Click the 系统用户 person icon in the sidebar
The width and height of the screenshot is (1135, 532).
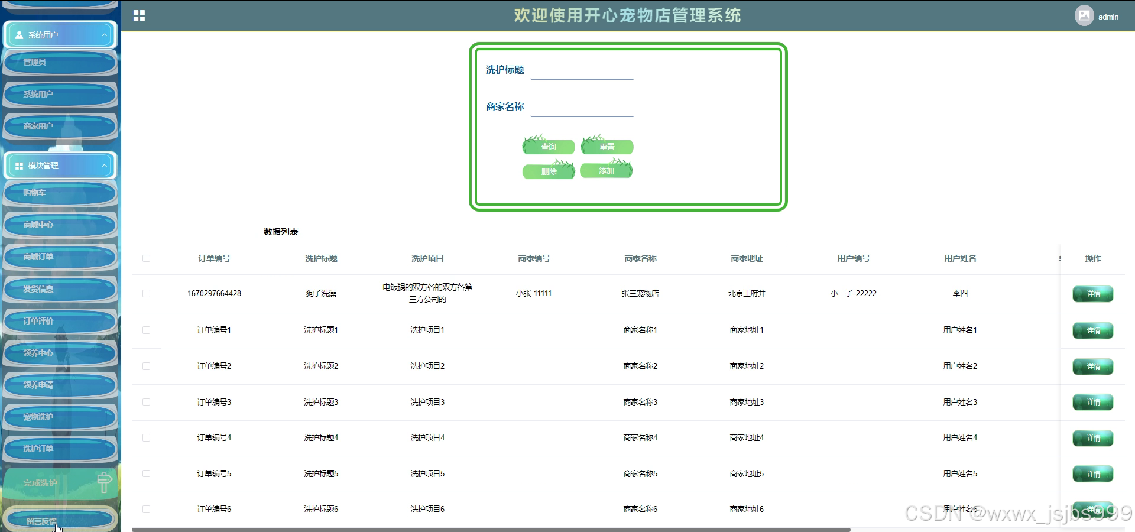point(19,35)
